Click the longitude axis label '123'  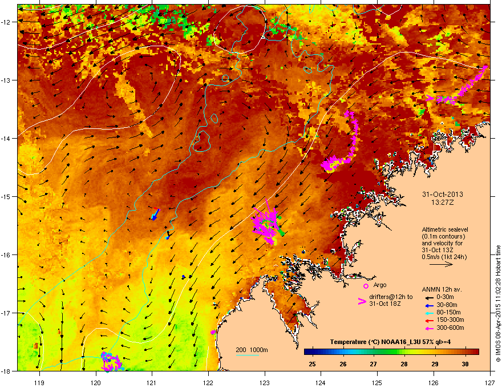[x=265, y=382]
